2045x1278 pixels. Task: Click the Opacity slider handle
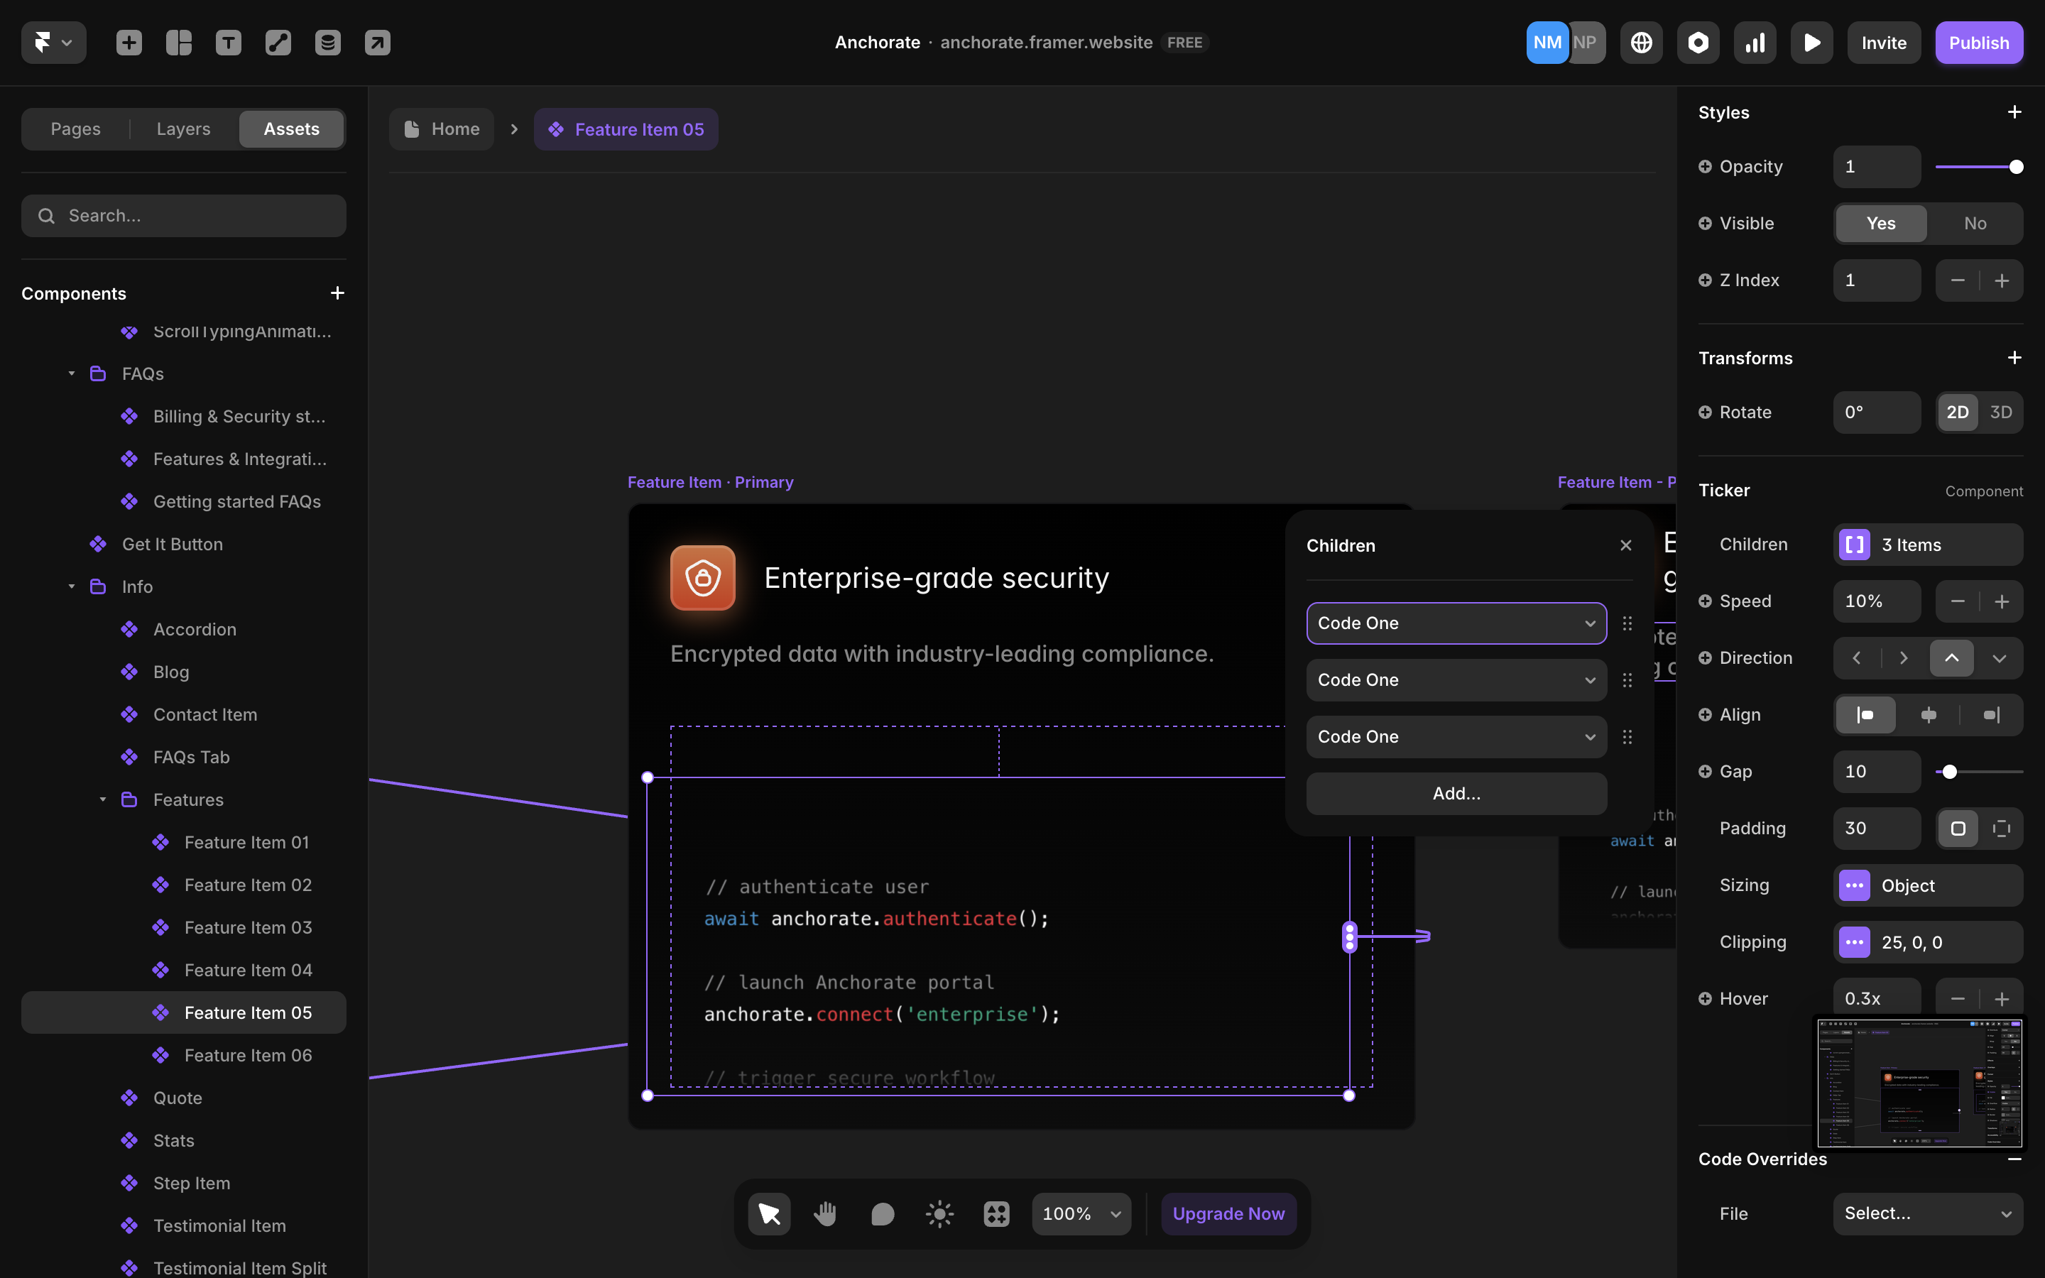tap(2015, 167)
